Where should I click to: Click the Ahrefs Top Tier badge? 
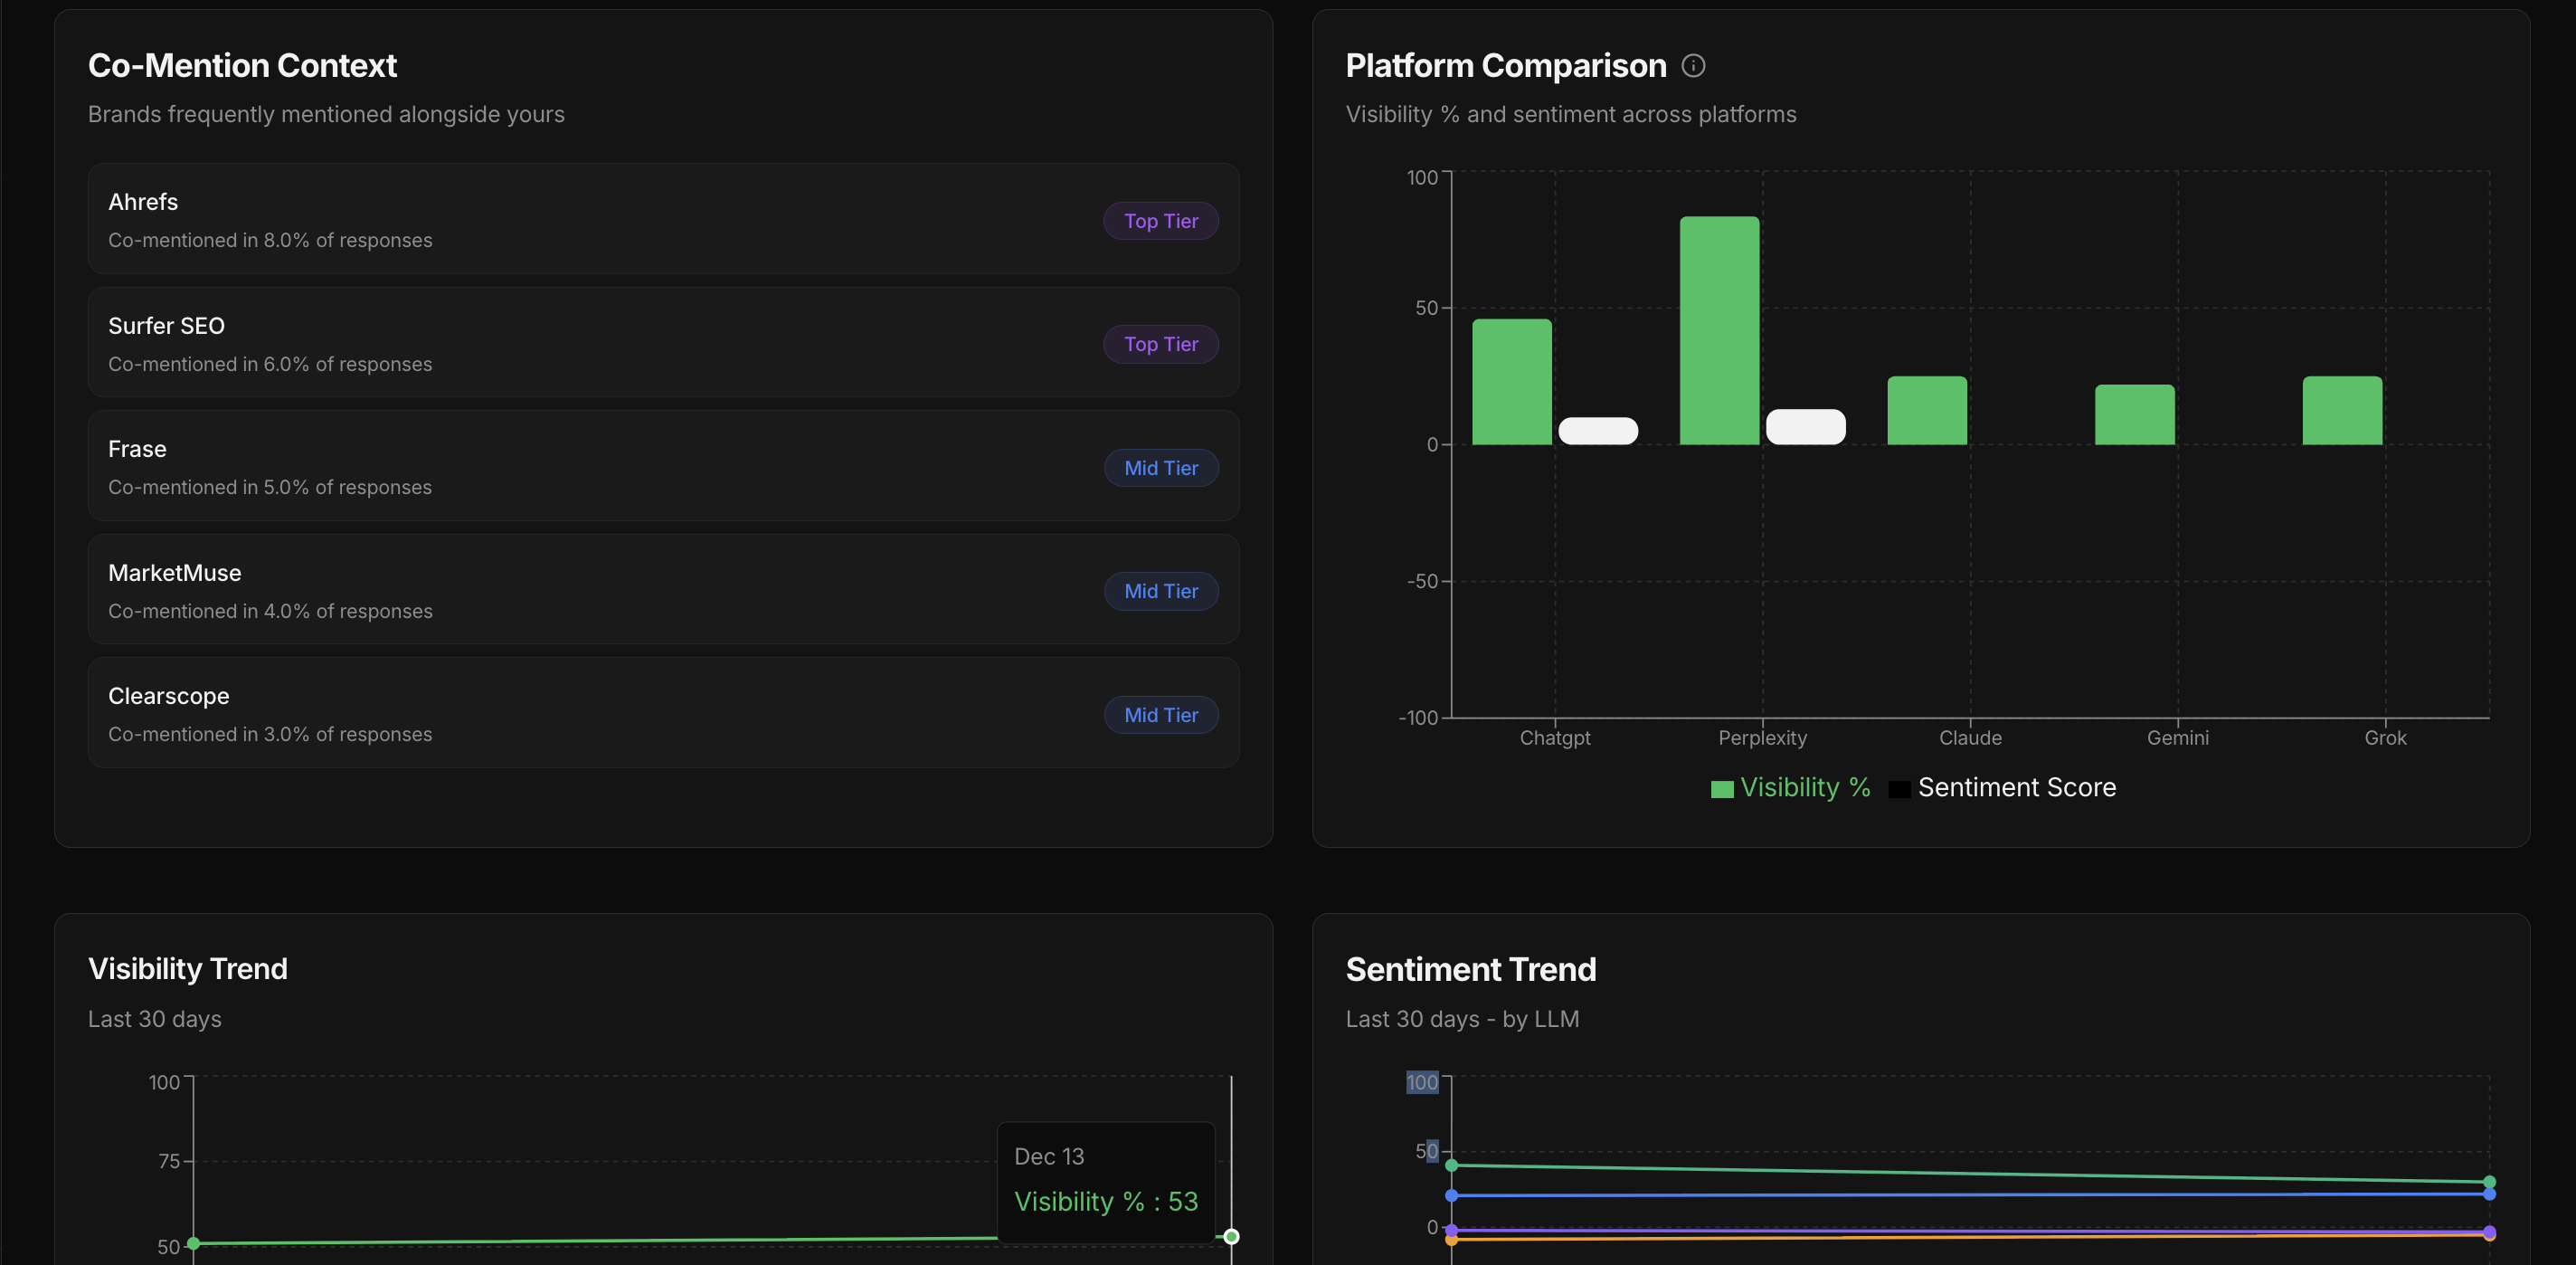pos(1160,221)
